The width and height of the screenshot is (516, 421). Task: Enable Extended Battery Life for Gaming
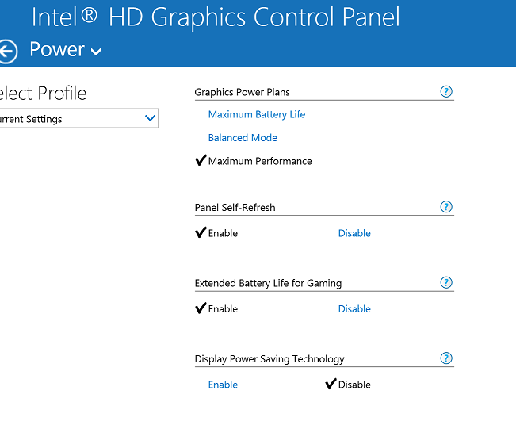pyautogui.click(x=223, y=308)
